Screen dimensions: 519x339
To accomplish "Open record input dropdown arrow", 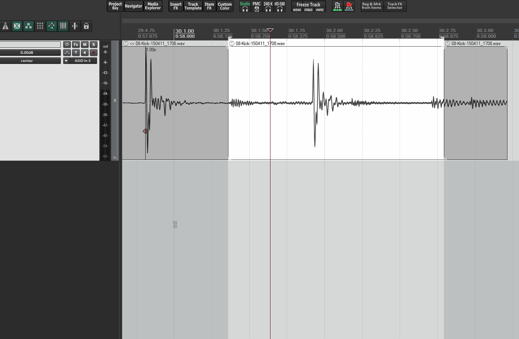I will (x=66, y=61).
